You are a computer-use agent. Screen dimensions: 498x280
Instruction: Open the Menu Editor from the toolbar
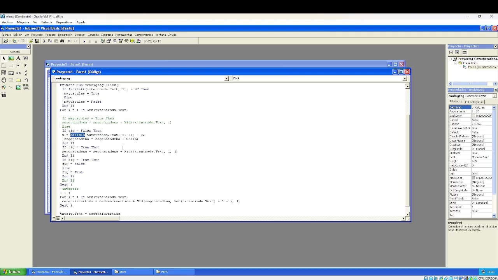point(23,41)
